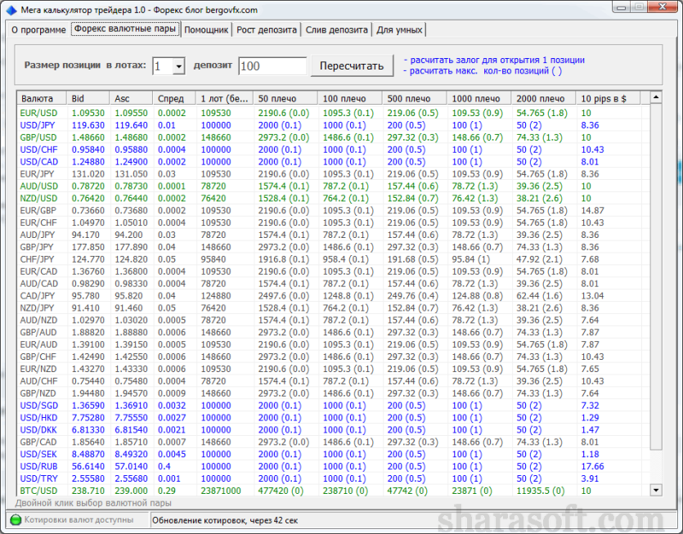Select the Форекс валютные пары tab
This screenshot has width=683, height=534.
pyautogui.click(x=125, y=29)
